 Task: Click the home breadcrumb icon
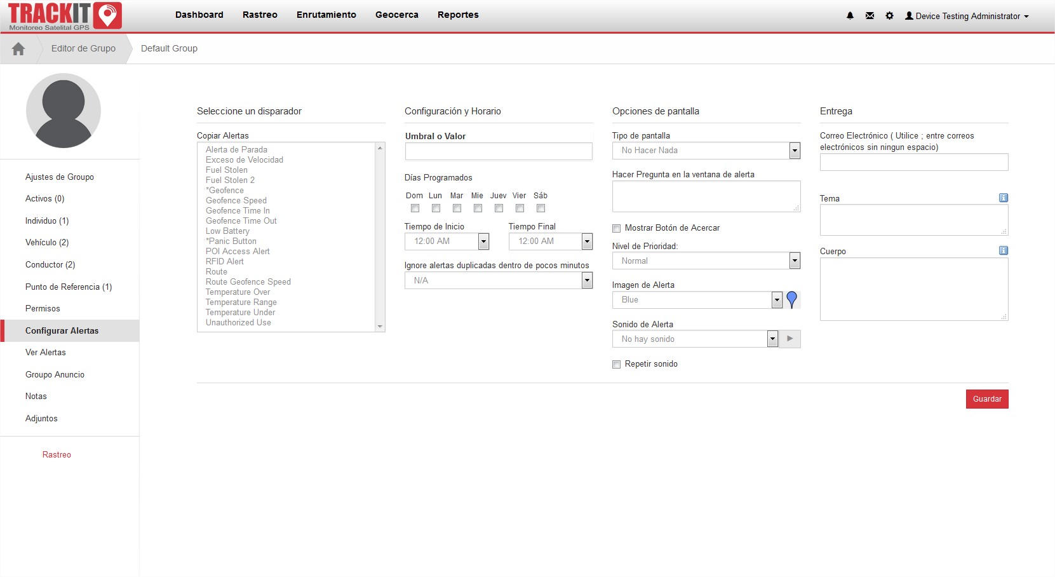18,49
